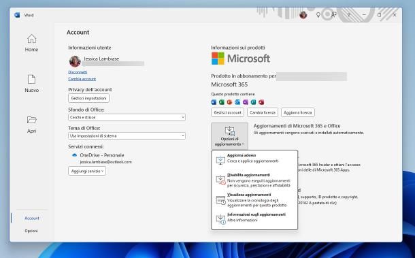Click the Word logo in the title bar
This screenshot has height=258, width=415.
click(17, 15)
